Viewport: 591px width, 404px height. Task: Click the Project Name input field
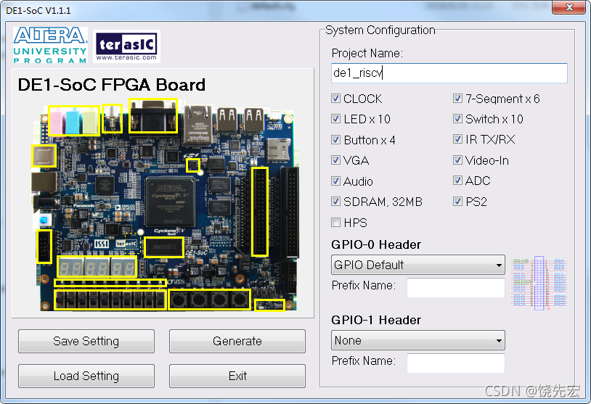[x=449, y=73]
